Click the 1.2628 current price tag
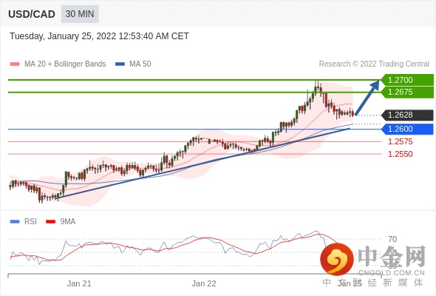 [x=407, y=115]
